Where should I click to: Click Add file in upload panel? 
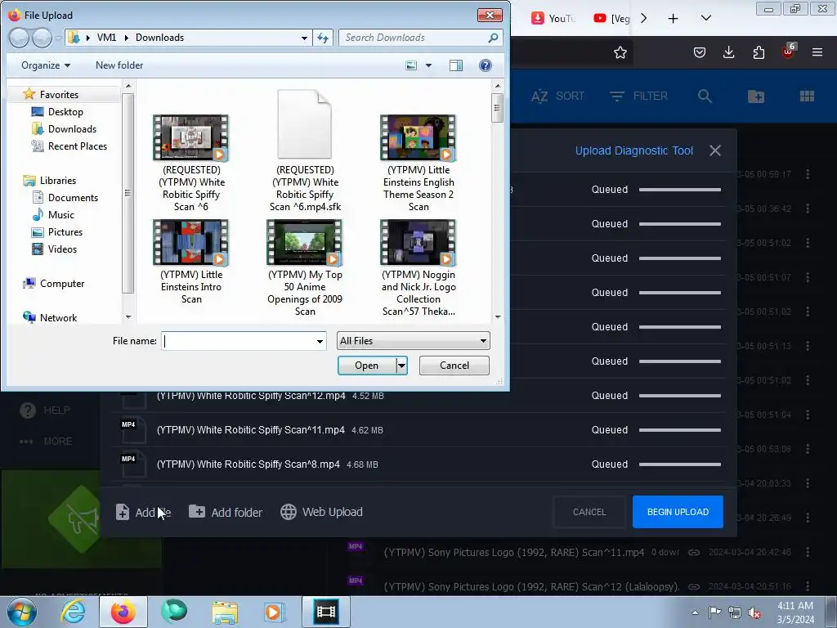click(143, 512)
